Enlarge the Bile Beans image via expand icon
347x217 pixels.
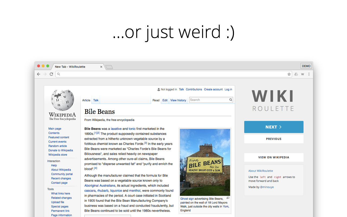[228, 198]
